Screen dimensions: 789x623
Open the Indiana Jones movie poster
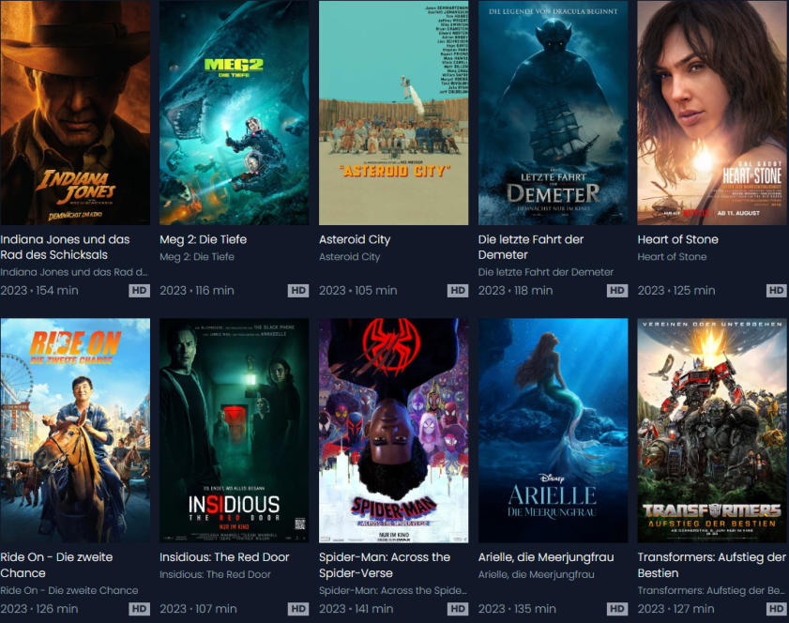coord(75,113)
